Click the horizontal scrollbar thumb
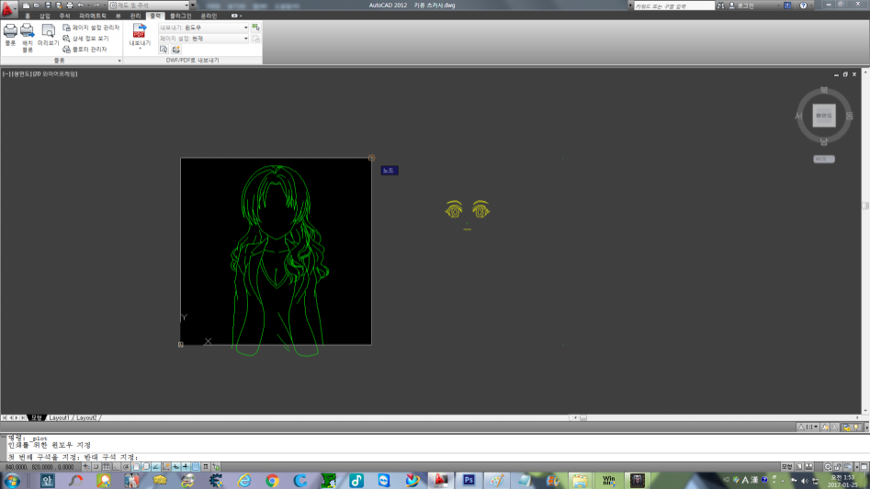870x489 pixels. point(583,418)
